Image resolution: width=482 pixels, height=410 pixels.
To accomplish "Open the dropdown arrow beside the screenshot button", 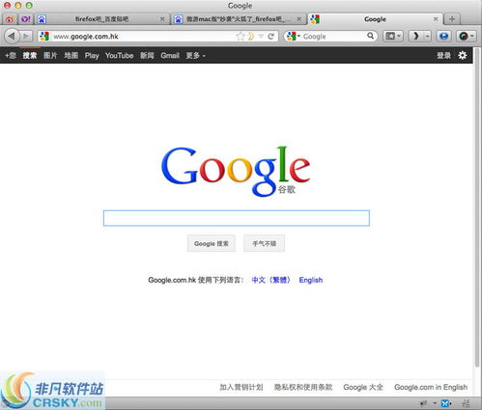I will click(x=399, y=36).
